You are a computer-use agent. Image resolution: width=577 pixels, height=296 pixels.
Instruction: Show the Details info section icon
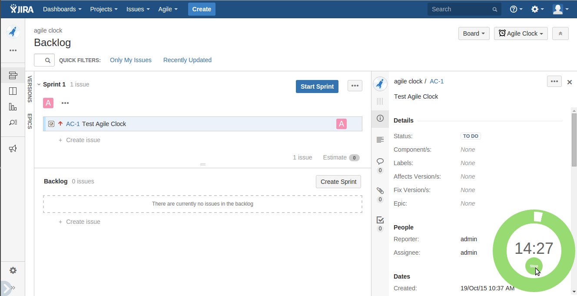(x=380, y=118)
